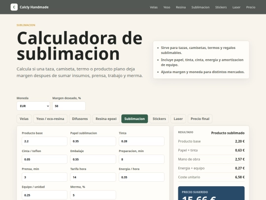Switch to the Precio final tab

tap(200, 119)
